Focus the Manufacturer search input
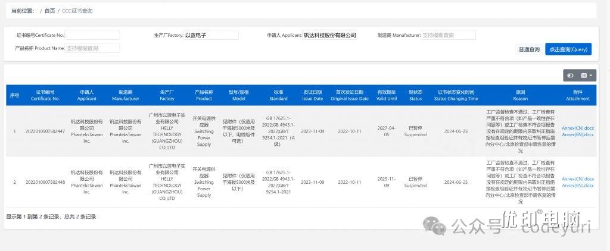Screen dimensions: 610x251 (x=448, y=35)
